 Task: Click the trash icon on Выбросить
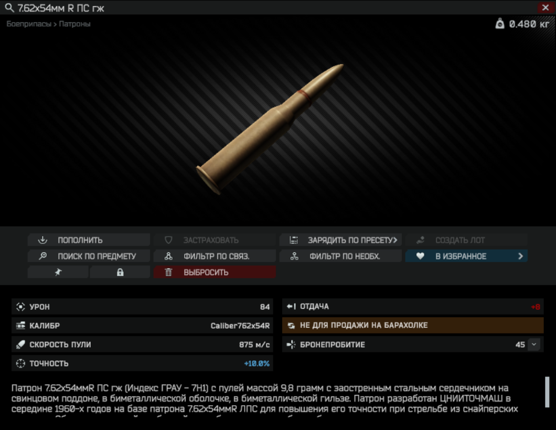(168, 272)
